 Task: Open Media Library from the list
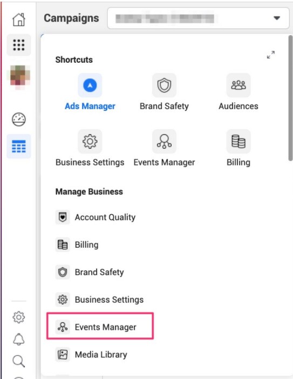pos(91,355)
